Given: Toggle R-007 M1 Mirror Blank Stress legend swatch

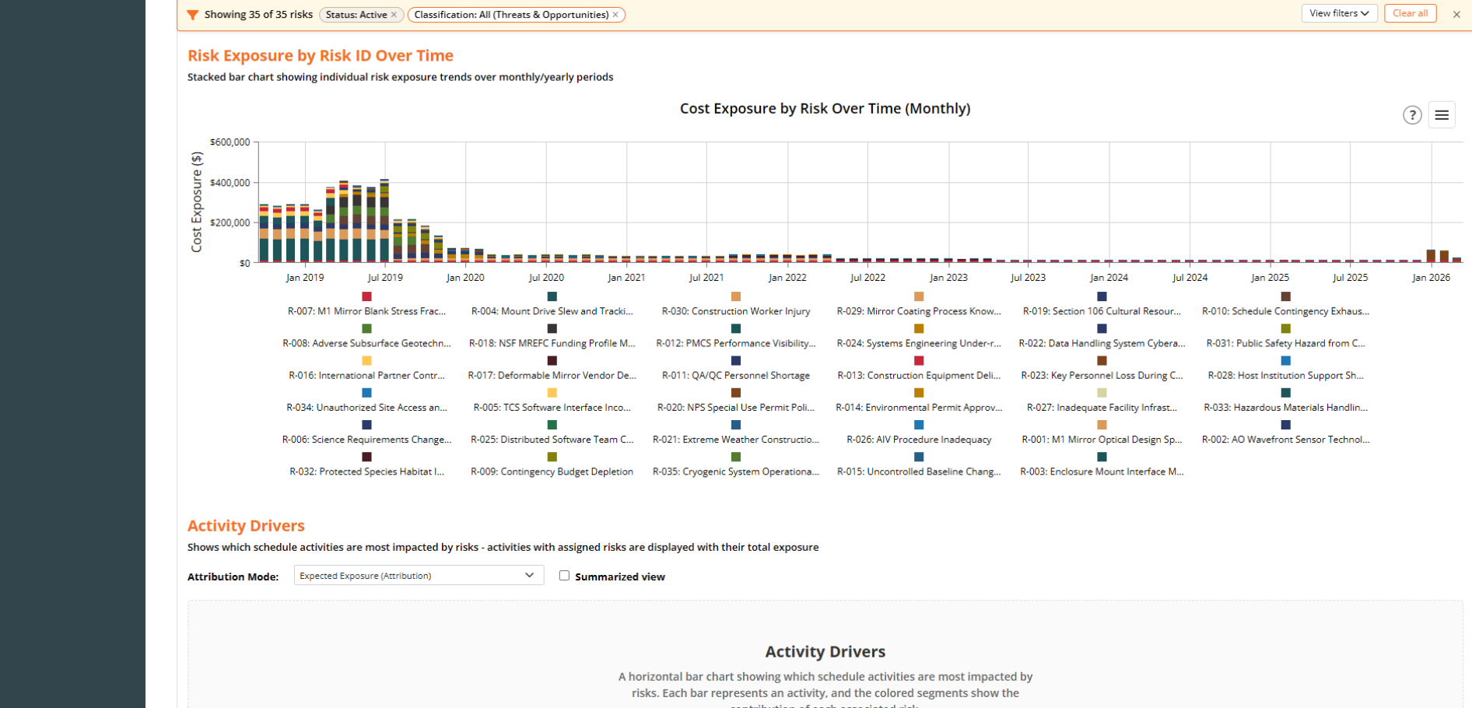Looking at the screenshot, I should tap(366, 296).
